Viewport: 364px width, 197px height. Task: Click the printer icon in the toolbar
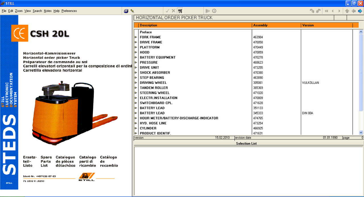[126, 11]
